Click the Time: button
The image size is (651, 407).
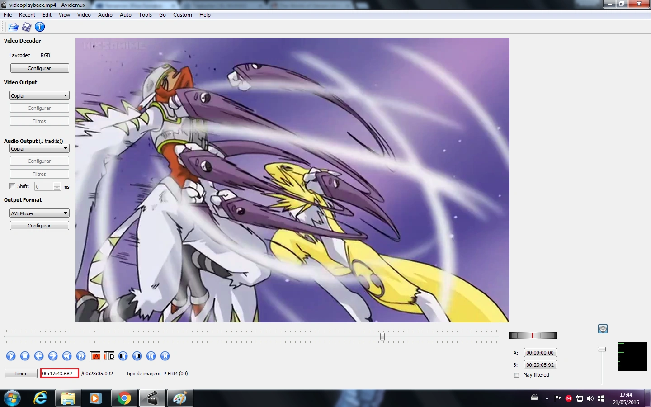tap(21, 374)
